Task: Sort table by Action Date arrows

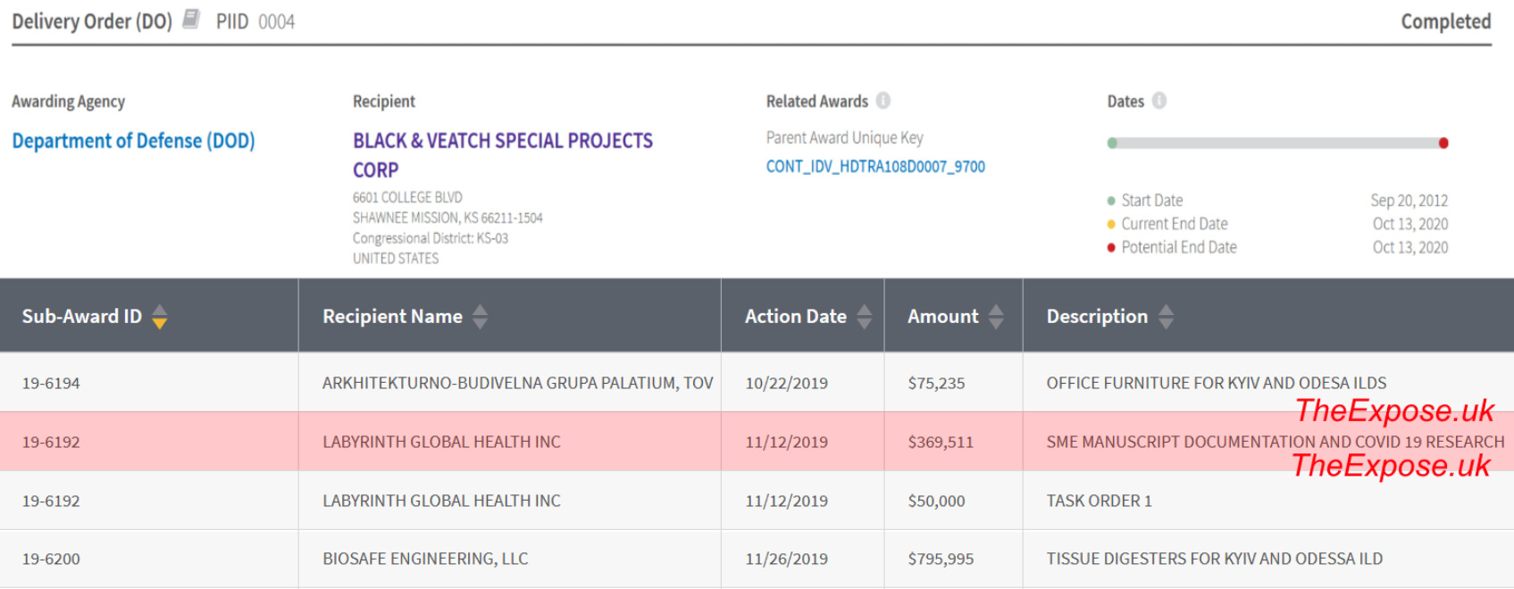Action: point(864,317)
